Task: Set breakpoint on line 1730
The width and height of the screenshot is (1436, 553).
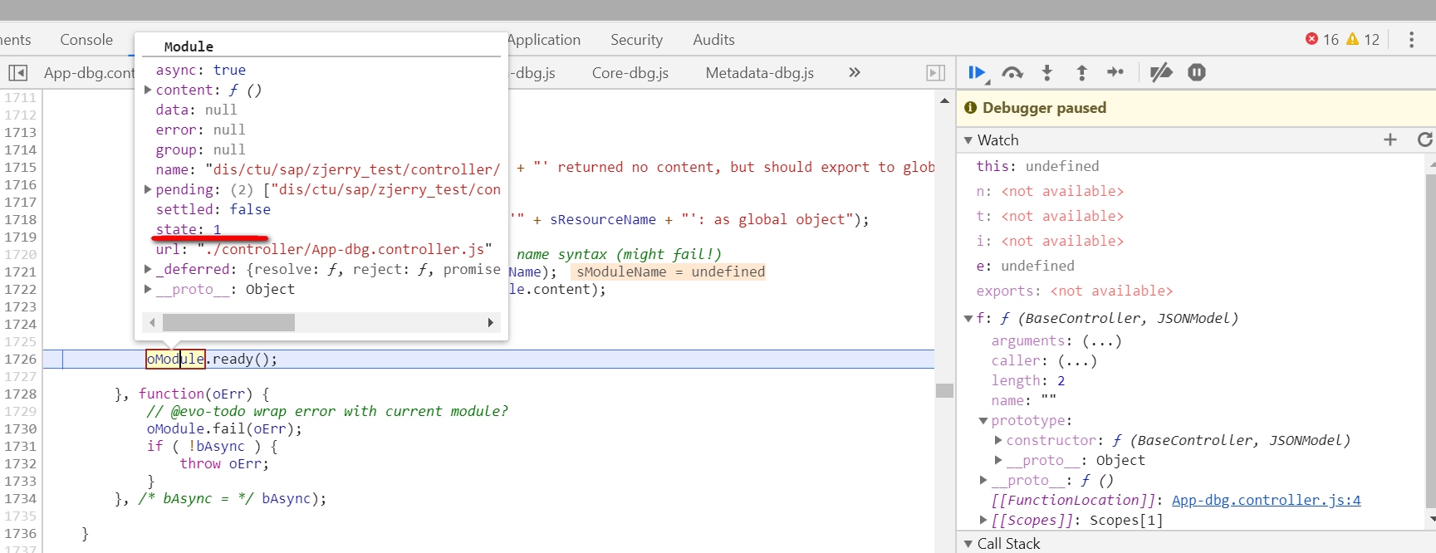Action: tap(20, 428)
